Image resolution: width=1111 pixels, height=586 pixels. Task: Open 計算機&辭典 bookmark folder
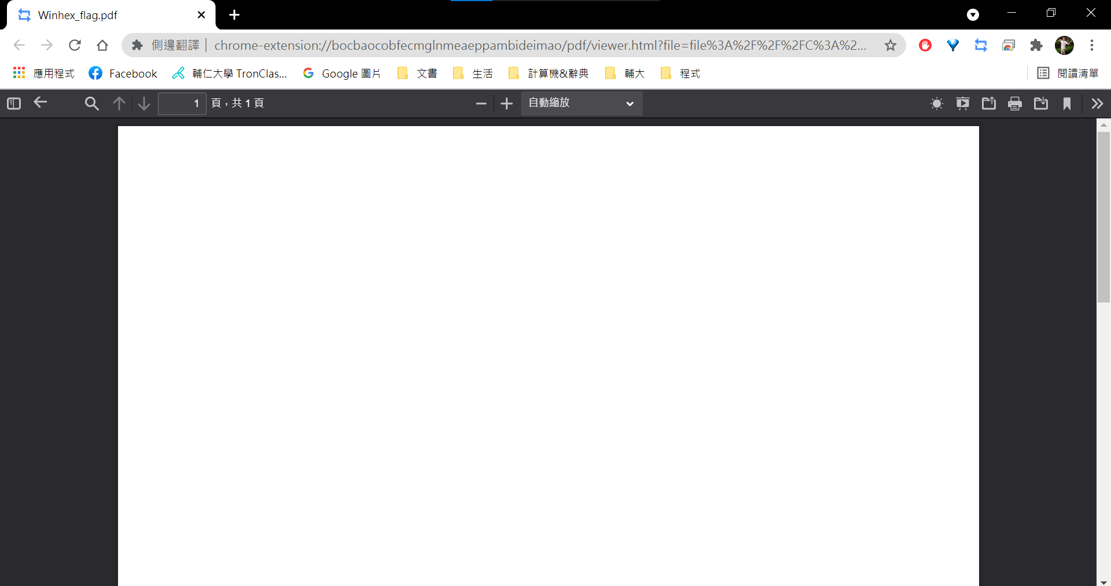coord(549,73)
